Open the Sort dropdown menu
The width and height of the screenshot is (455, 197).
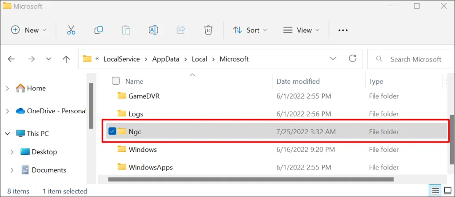[x=250, y=30]
